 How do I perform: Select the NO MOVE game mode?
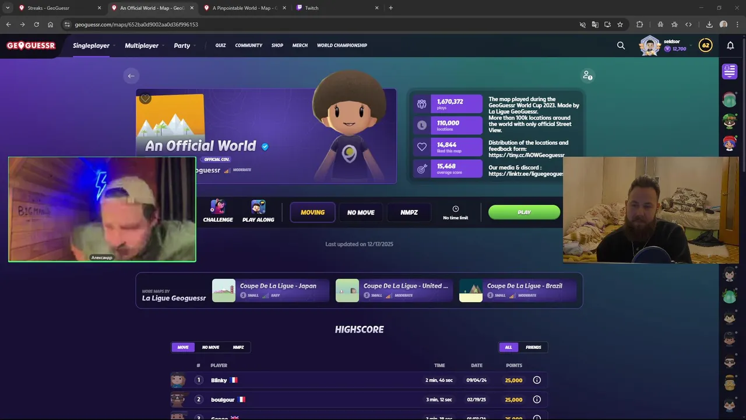tap(361, 212)
